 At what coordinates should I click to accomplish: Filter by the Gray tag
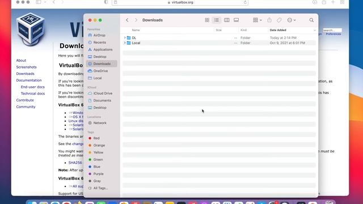pyautogui.click(x=97, y=181)
